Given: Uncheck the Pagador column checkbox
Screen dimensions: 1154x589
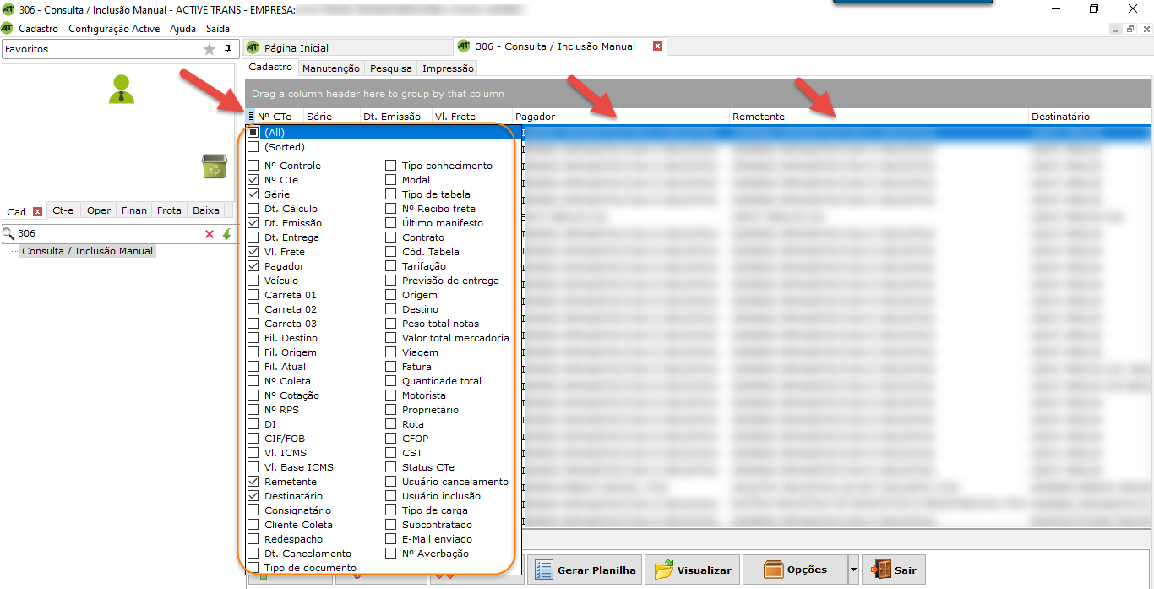Looking at the screenshot, I should tap(253, 266).
